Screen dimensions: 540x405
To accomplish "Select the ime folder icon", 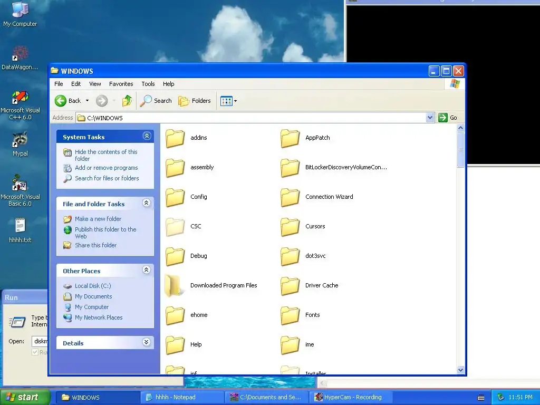I will pos(290,345).
